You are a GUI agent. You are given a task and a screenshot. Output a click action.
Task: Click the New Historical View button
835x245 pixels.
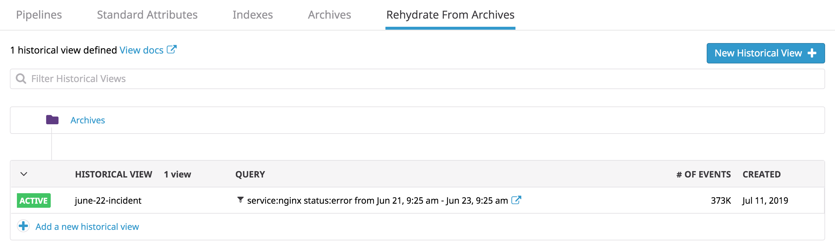tap(765, 53)
